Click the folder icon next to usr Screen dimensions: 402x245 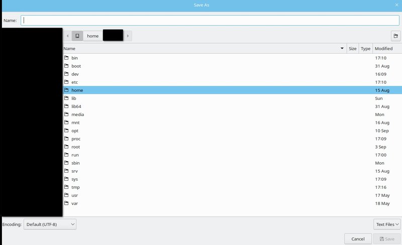click(x=66, y=195)
